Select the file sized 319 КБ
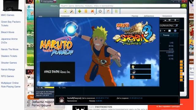The height and width of the screenshot is (110, 196). (x=171, y=56)
